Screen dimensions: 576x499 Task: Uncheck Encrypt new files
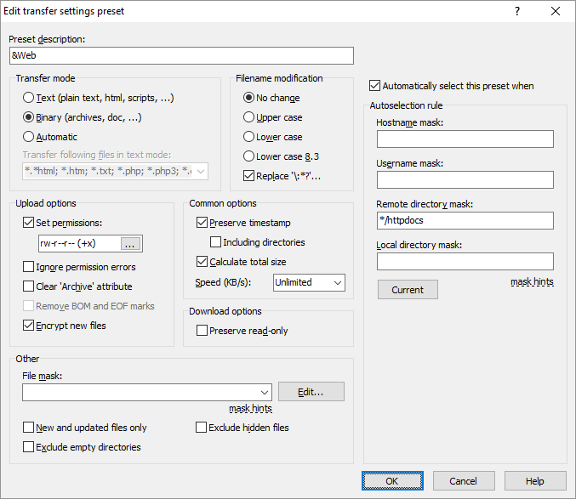[29, 325]
